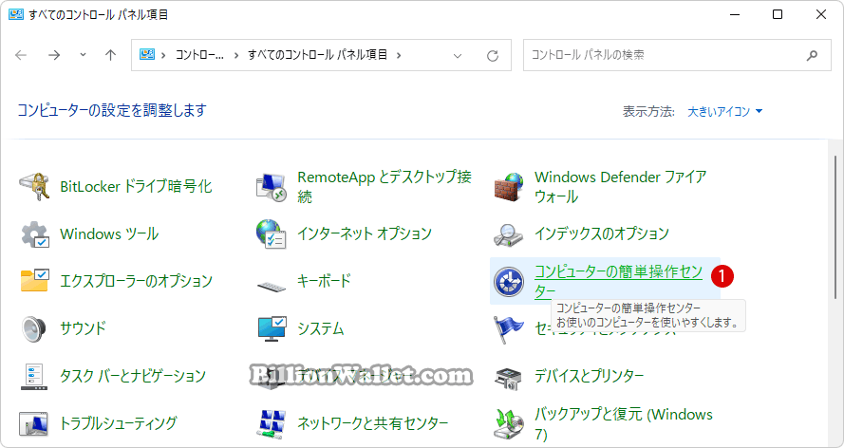Close the control panel window
The height and width of the screenshot is (448, 844).
point(821,14)
